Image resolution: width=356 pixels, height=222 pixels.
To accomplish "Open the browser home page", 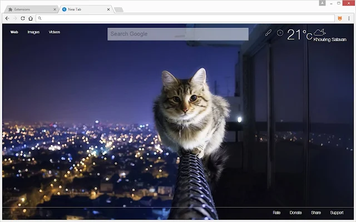I will coord(31,18).
